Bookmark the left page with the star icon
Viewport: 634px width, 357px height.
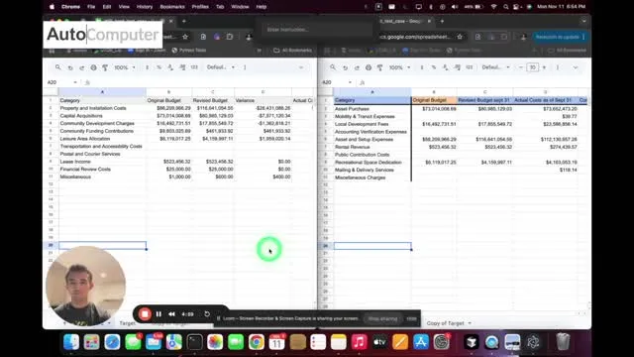(x=185, y=37)
